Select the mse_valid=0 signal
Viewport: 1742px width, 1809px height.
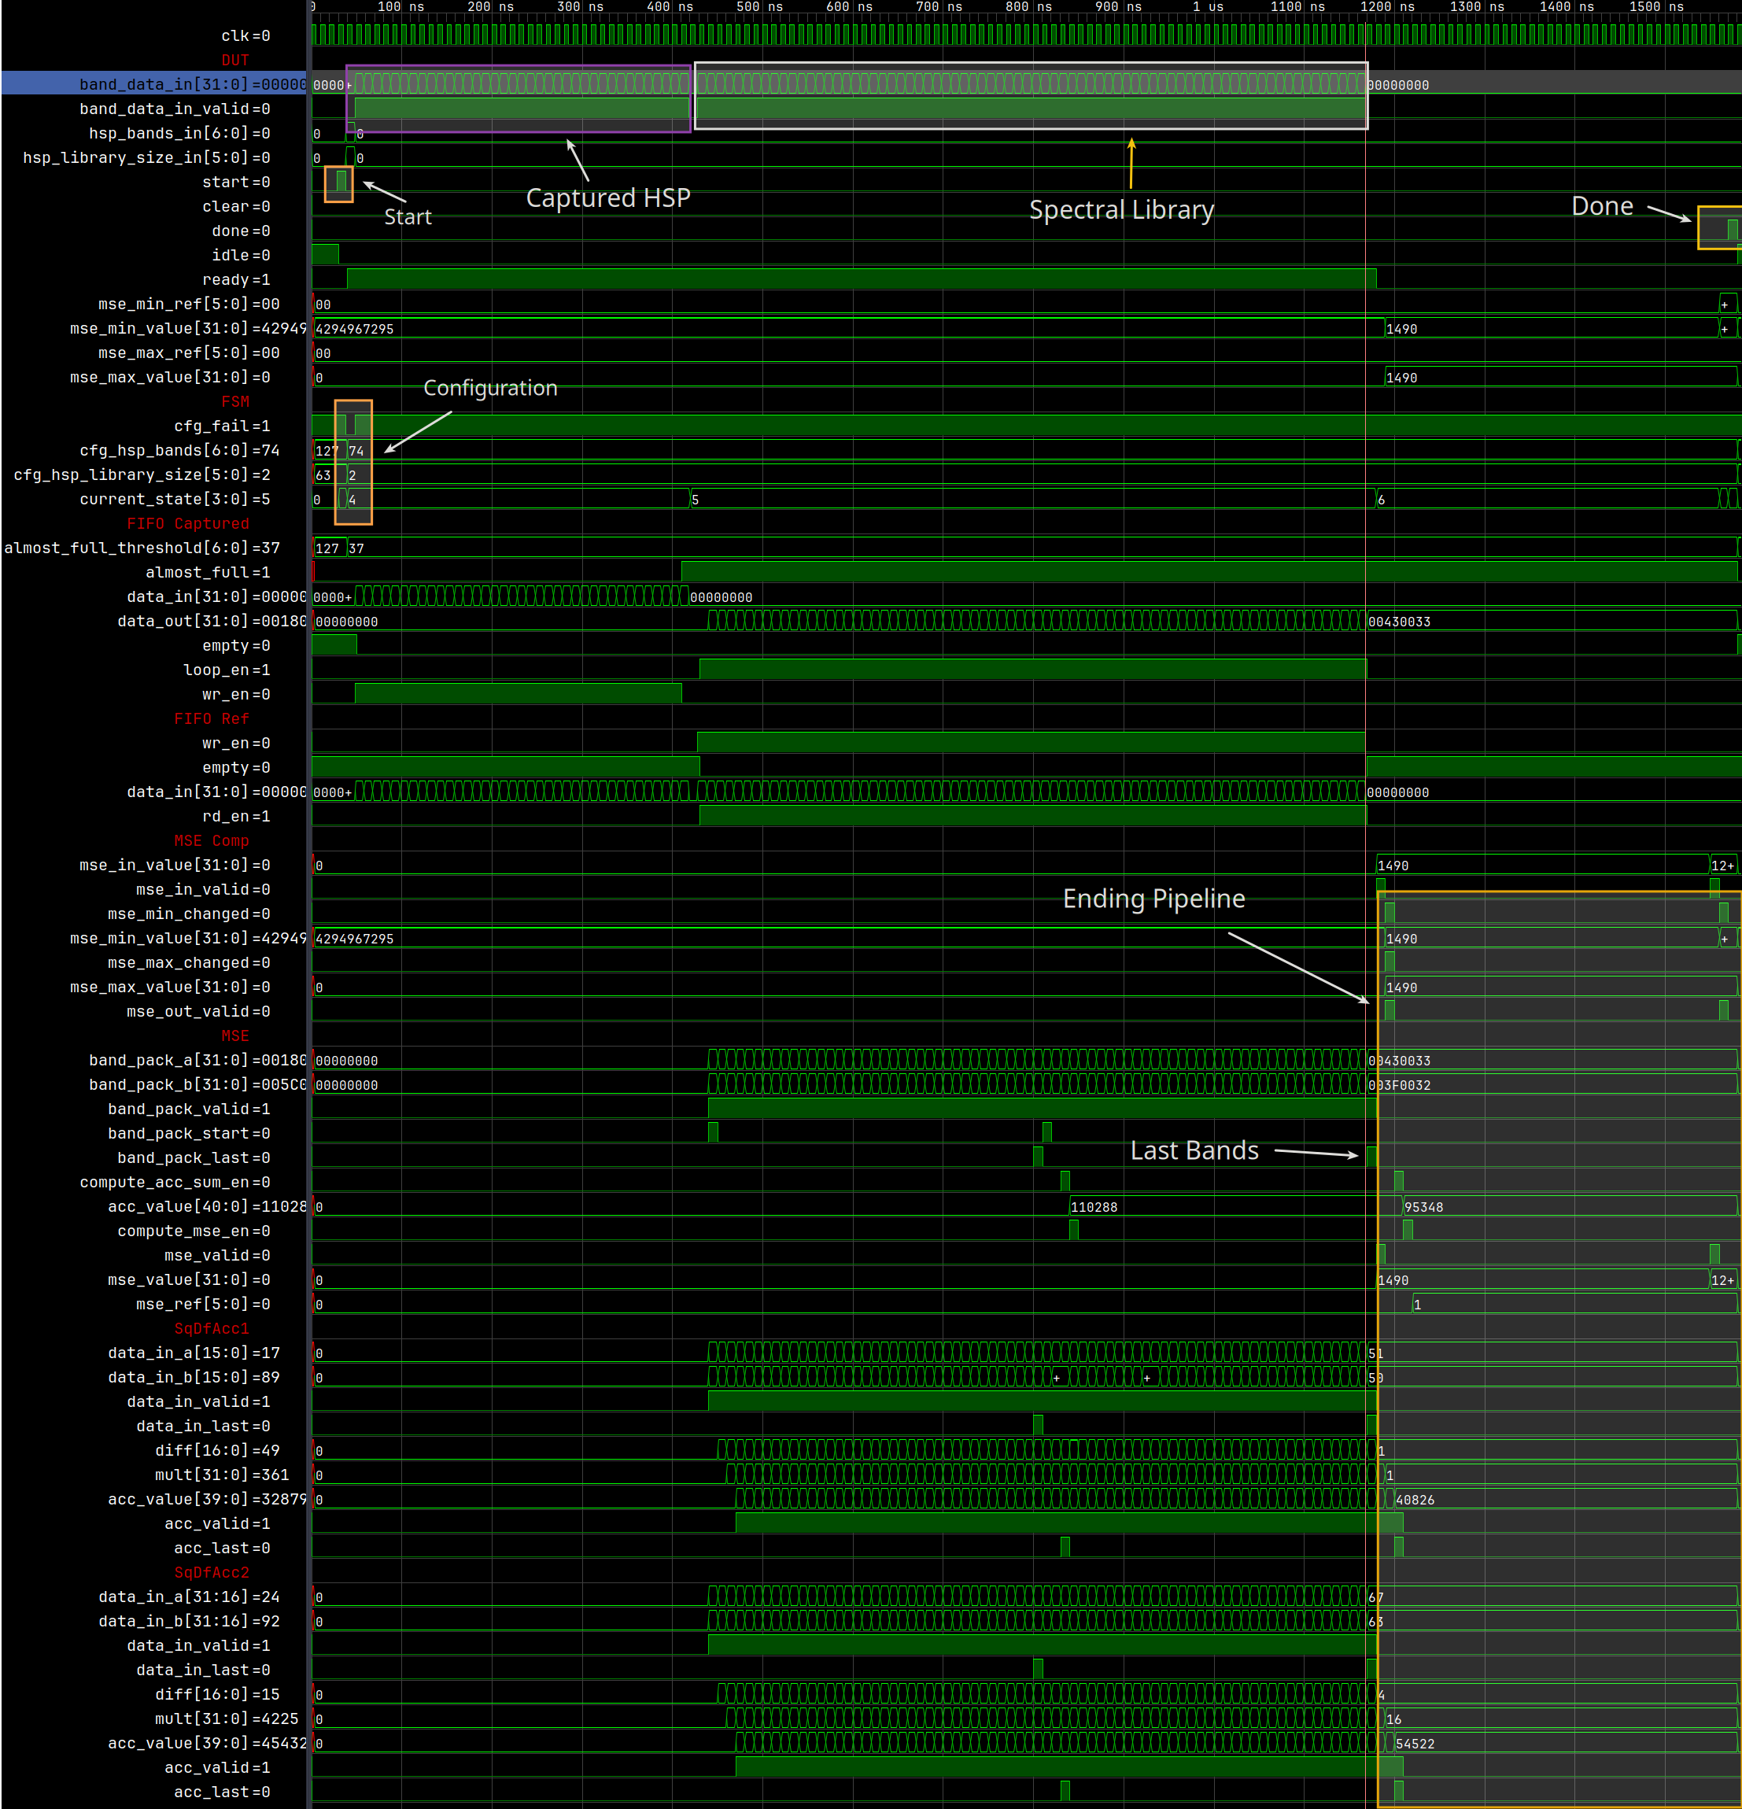(217, 1255)
